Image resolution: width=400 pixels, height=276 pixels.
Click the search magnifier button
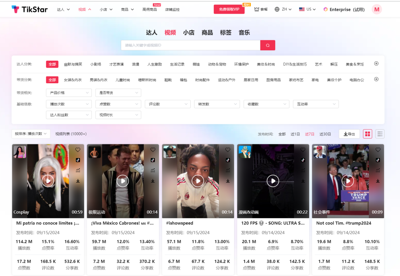pyautogui.click(x=267, y=45)
